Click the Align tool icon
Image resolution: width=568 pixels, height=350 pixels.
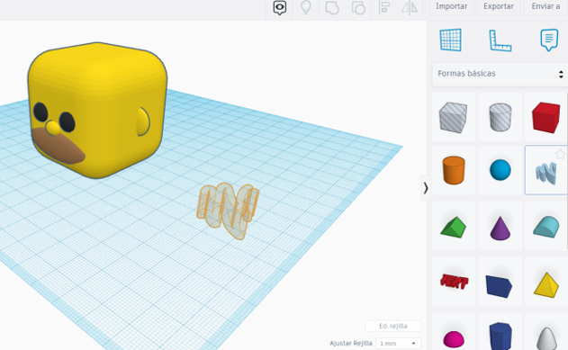pos(384,7)
